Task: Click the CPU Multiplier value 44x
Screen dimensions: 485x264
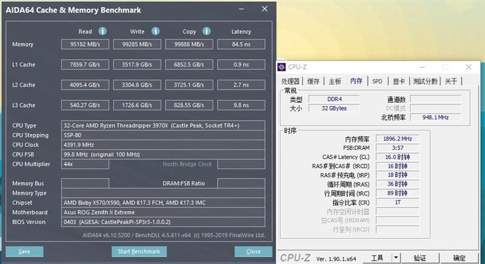Action: [85, 164]
